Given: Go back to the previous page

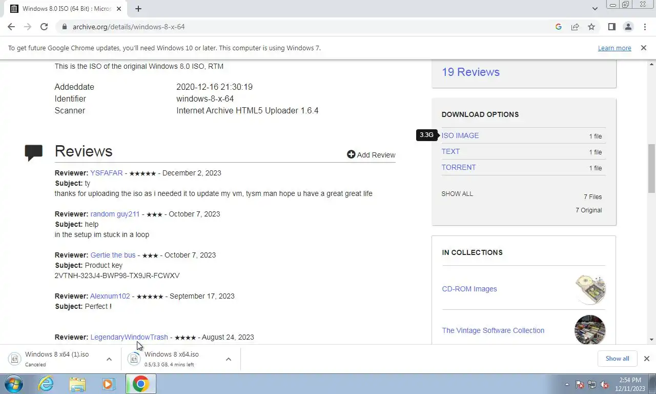Looking at the screenshot, I should [11, 27].
